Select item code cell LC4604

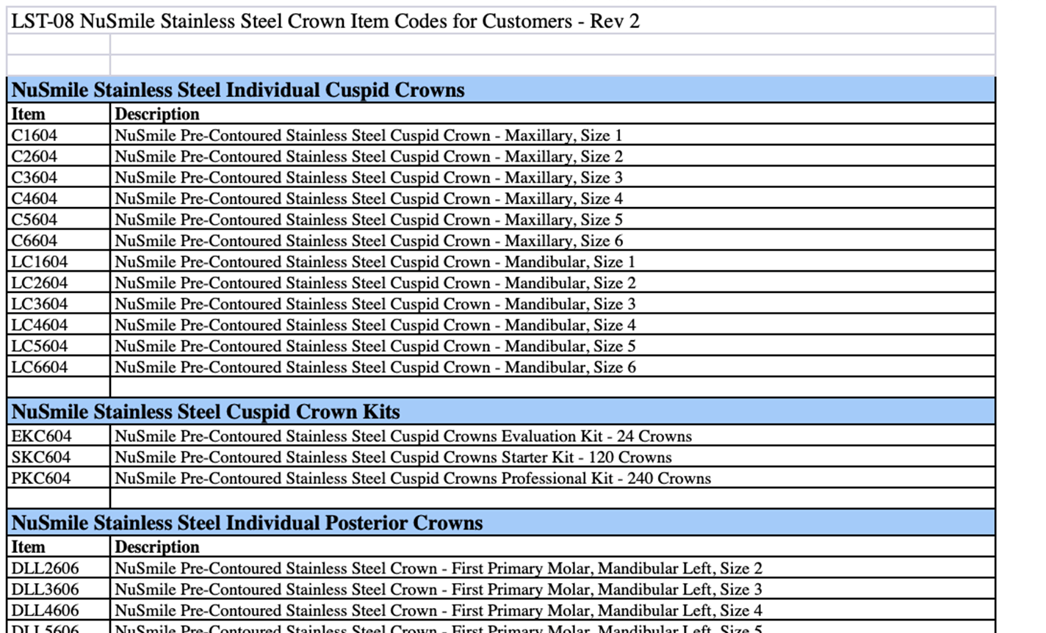pos(58,325)
